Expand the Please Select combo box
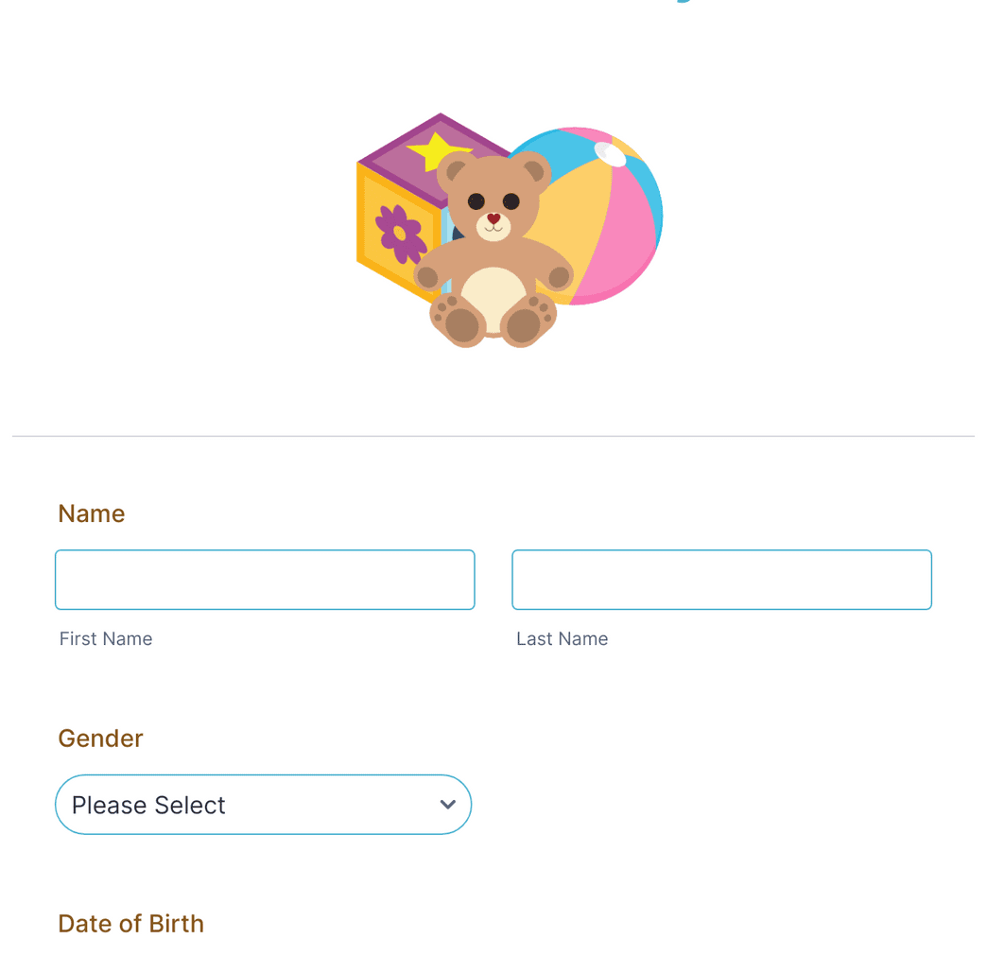Screen dimensions: 987x956 click(x=263, y=805)
